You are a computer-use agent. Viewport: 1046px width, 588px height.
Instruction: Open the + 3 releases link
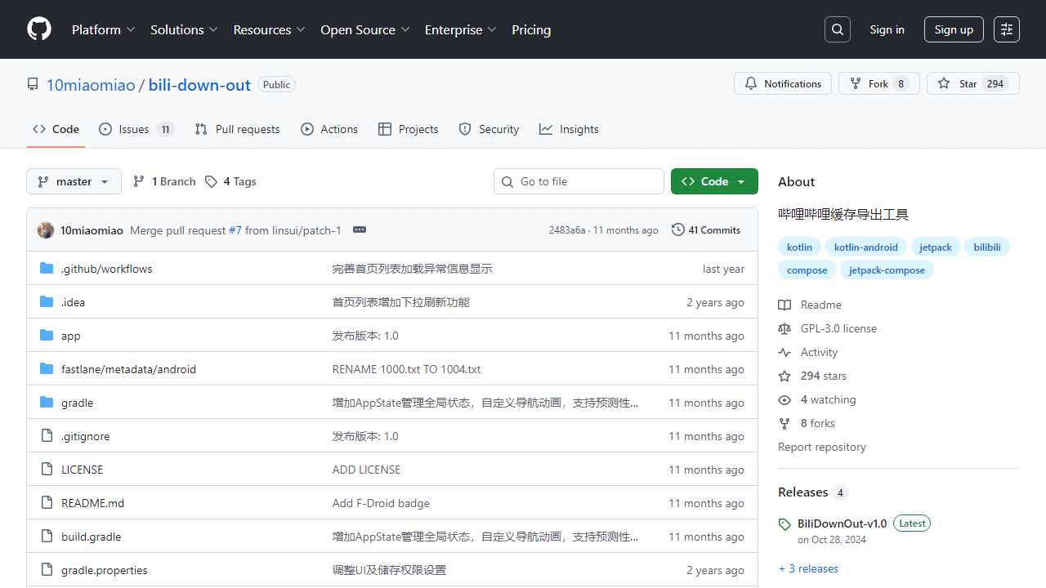[x=808, y=568]
